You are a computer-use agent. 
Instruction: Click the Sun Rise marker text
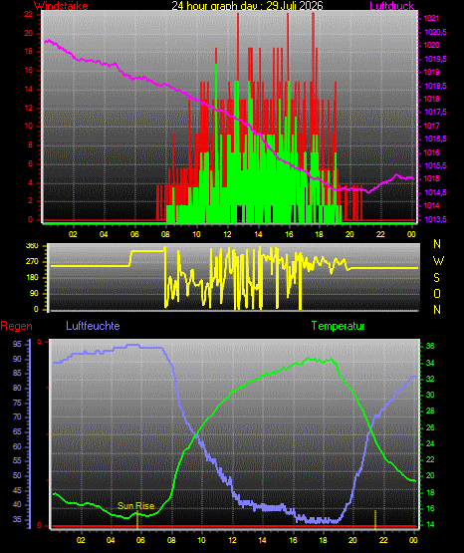pos(136,506)
